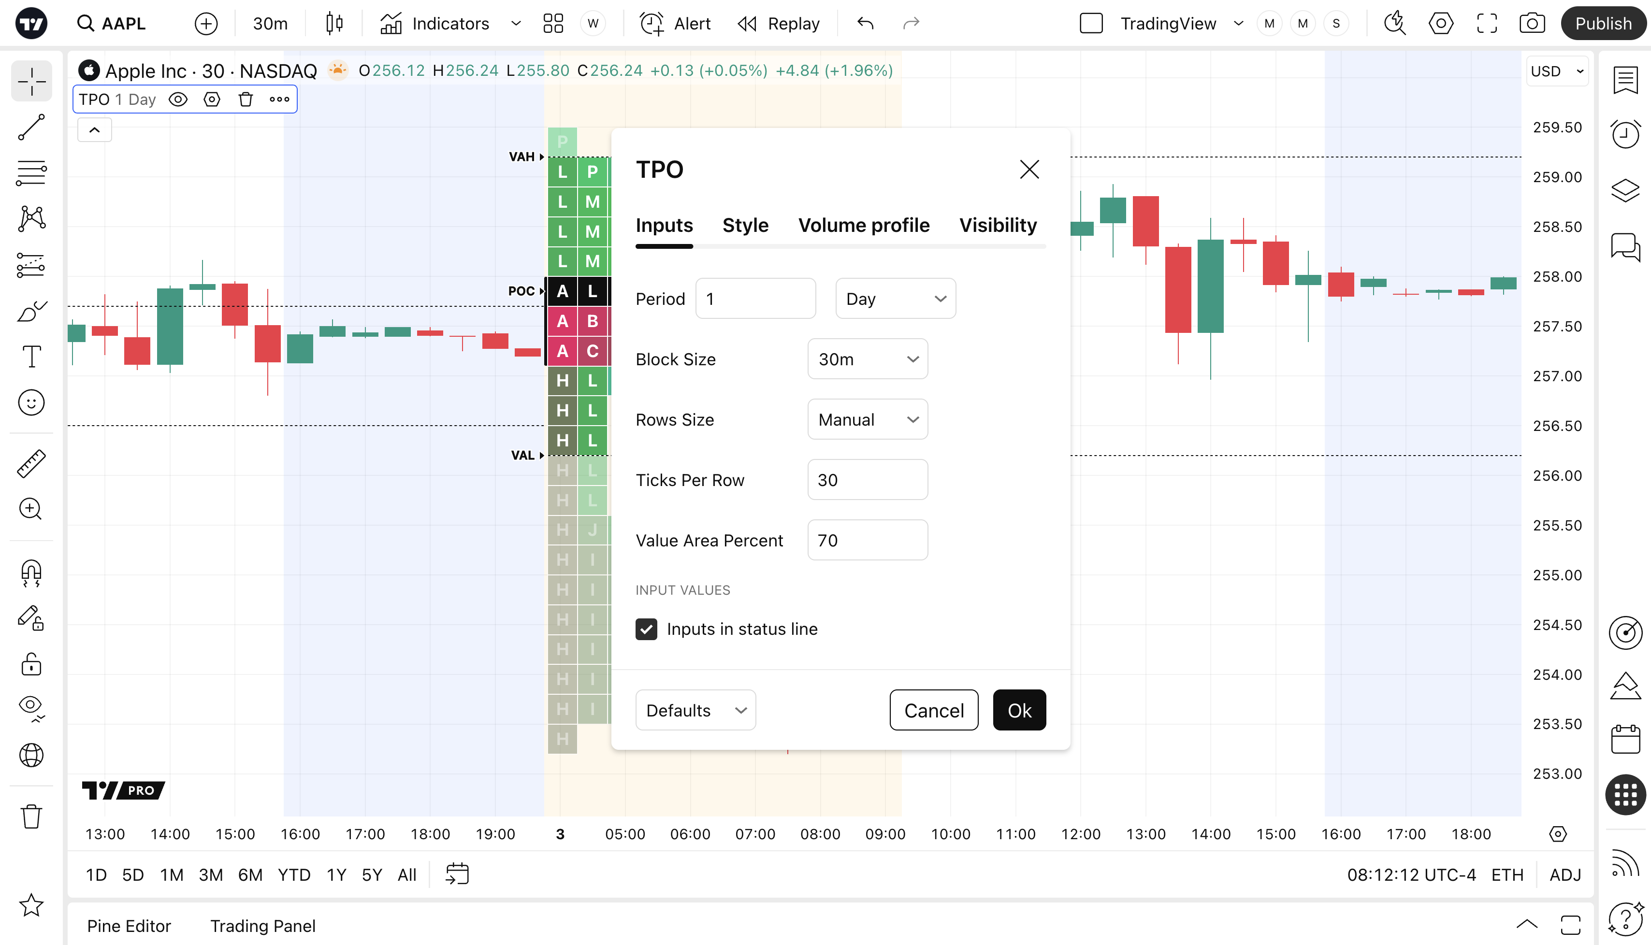The image size is (1651, 945).
Task: Open the Block Size 30m dropdown
Action: click(867, 359)
